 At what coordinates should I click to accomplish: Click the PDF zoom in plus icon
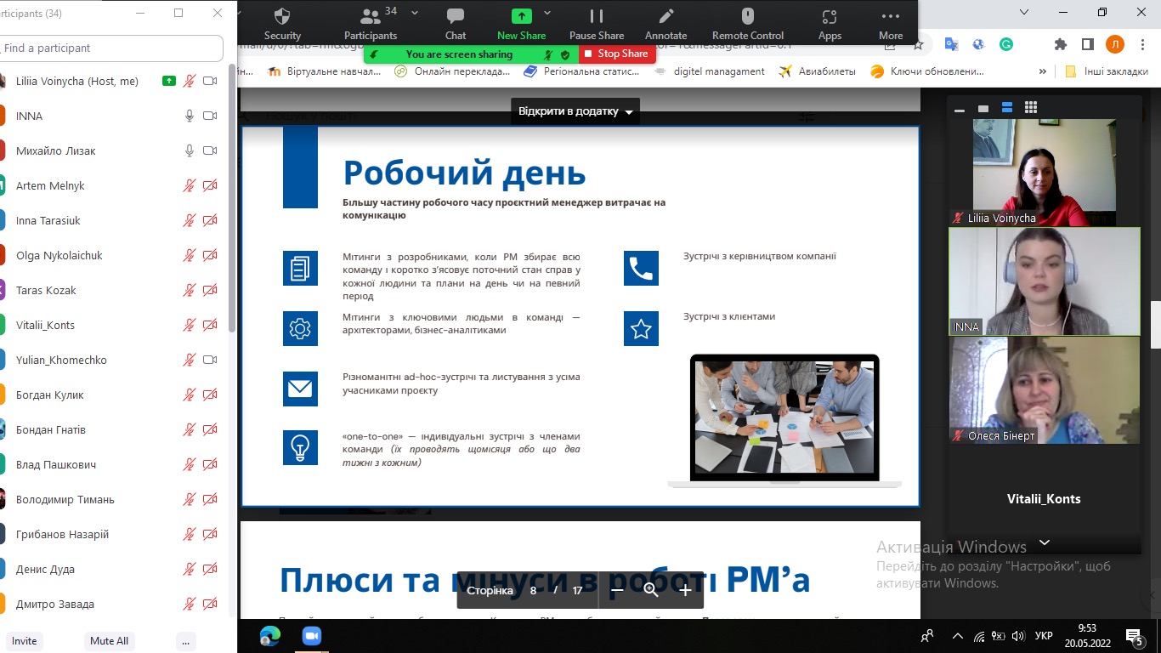click(685, 590)
